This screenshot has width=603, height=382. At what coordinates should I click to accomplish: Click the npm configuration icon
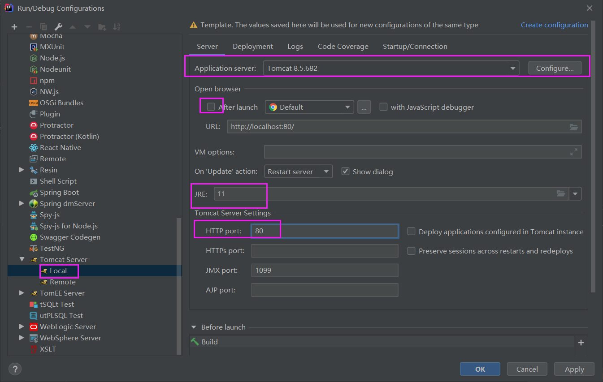point(33,81)
